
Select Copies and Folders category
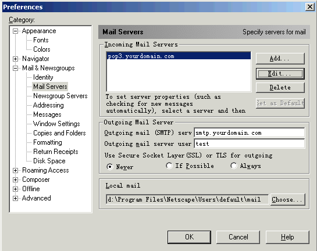tap(59, 133)
